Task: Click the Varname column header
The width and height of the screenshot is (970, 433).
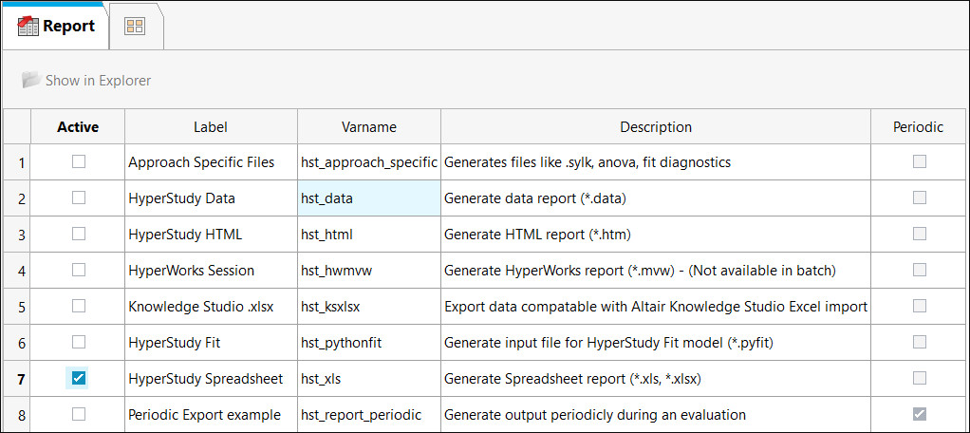Action: tap(369, 127)
